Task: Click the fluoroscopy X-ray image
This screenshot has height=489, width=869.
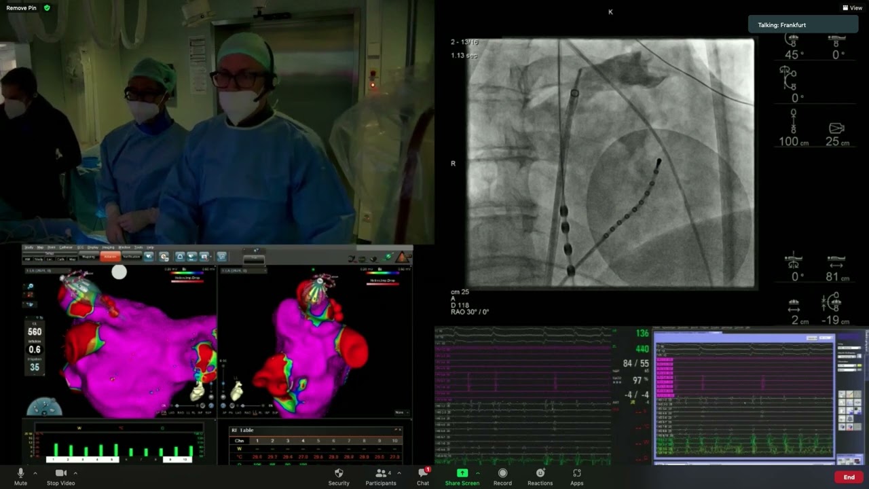Action: point(610,163)
